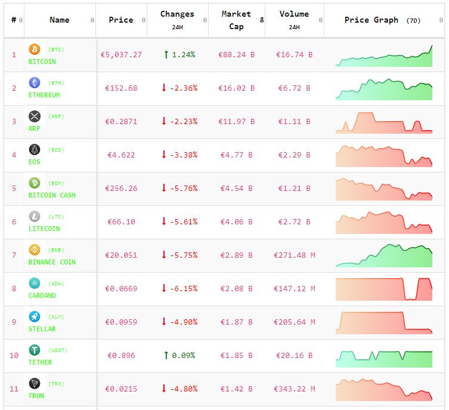Viewport: 449px width, 410px height.
Task: Click the Tether green icon
Action: coord(35,350)
